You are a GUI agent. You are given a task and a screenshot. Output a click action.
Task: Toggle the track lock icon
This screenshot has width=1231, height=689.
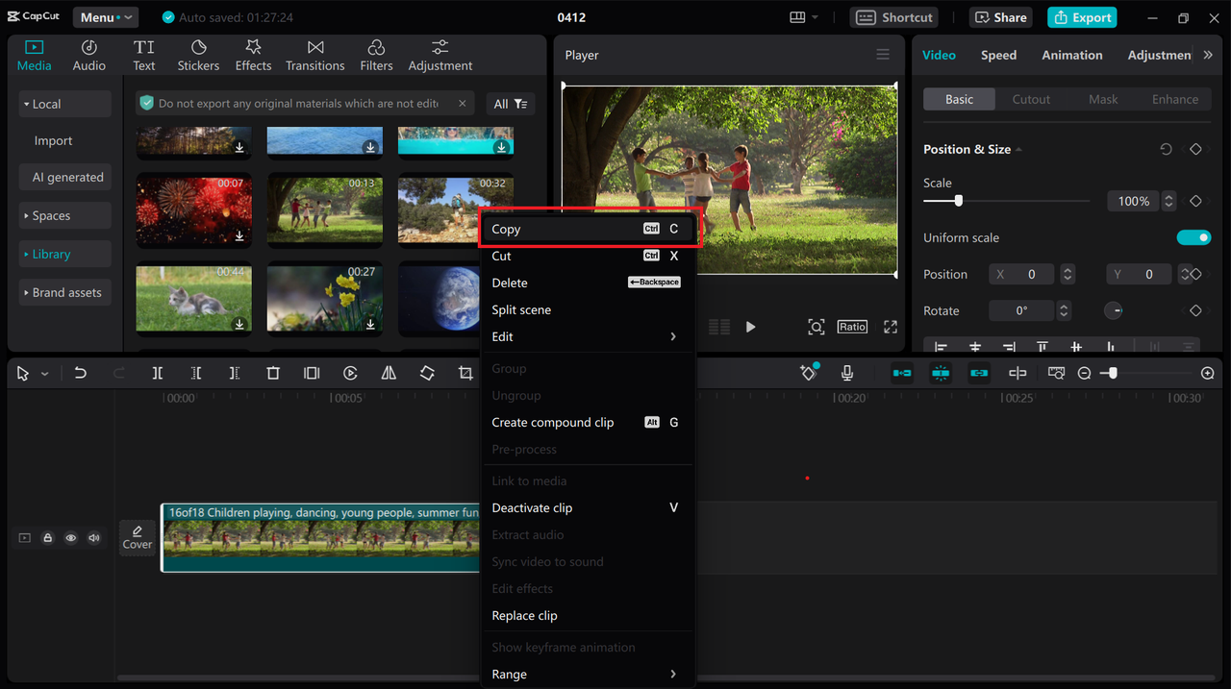click(x=47, y=538)
